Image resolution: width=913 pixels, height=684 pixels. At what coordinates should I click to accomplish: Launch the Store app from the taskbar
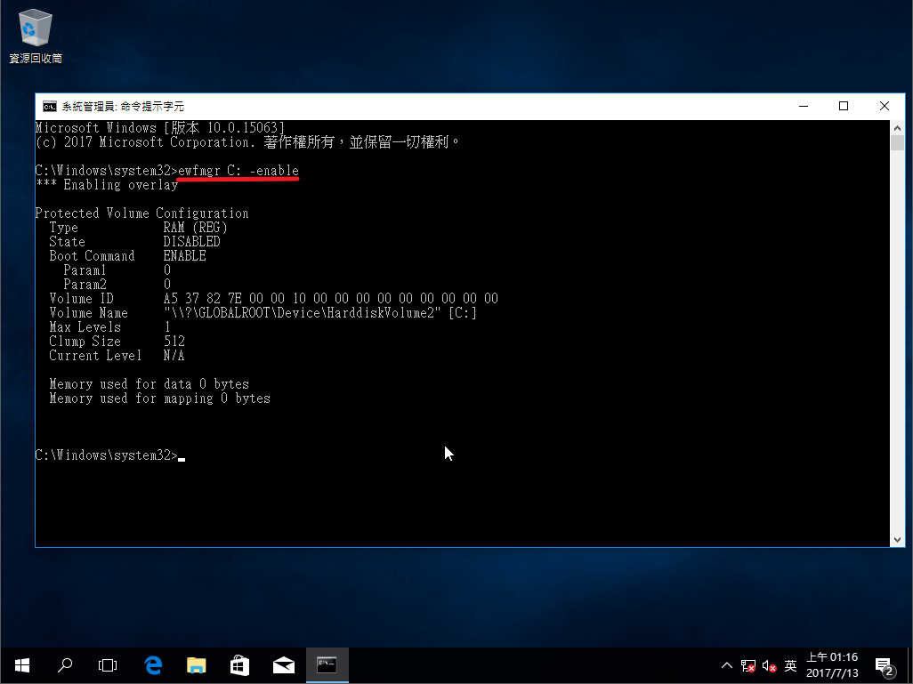(239, 664)
